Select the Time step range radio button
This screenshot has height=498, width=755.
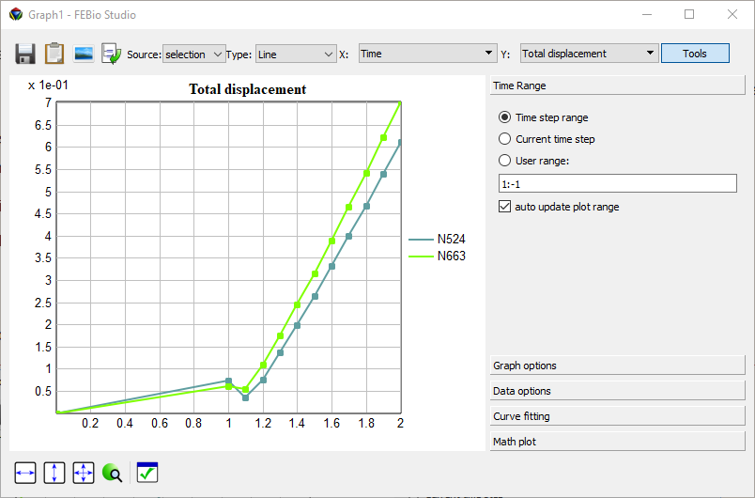(x=504, y=117)
